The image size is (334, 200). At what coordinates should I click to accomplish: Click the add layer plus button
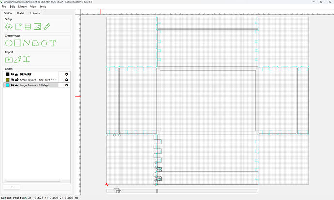click(12, 187)
